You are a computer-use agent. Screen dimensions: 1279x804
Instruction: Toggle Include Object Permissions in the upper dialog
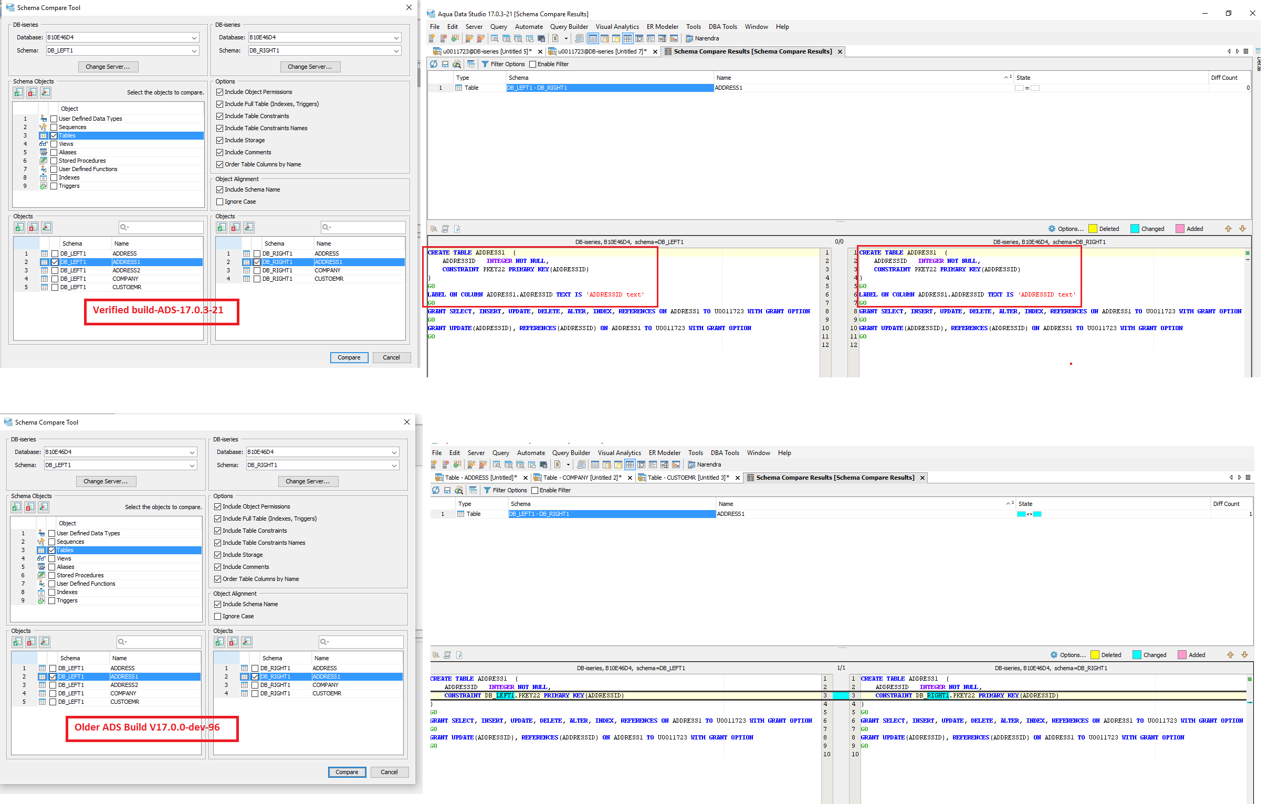coord(219,92)
